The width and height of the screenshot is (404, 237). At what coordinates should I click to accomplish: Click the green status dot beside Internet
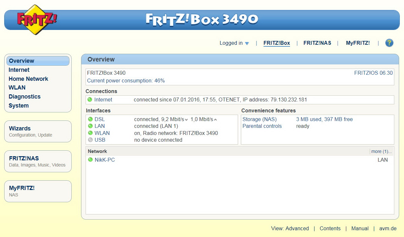(x=90, y=100)
